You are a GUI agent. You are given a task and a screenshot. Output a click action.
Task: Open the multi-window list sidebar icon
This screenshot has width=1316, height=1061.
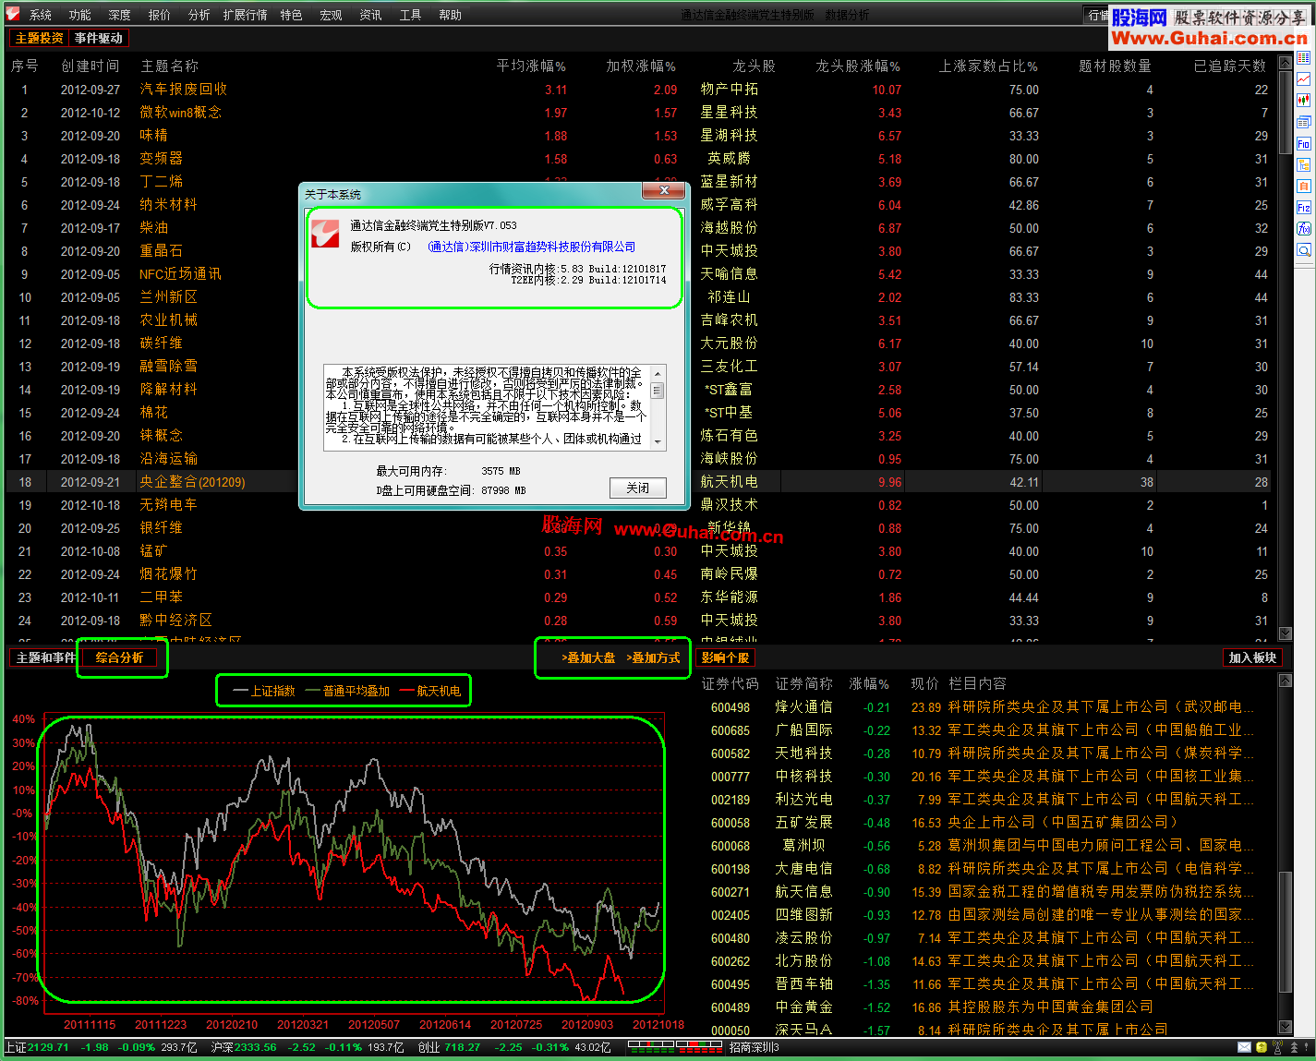[1303, 122]
